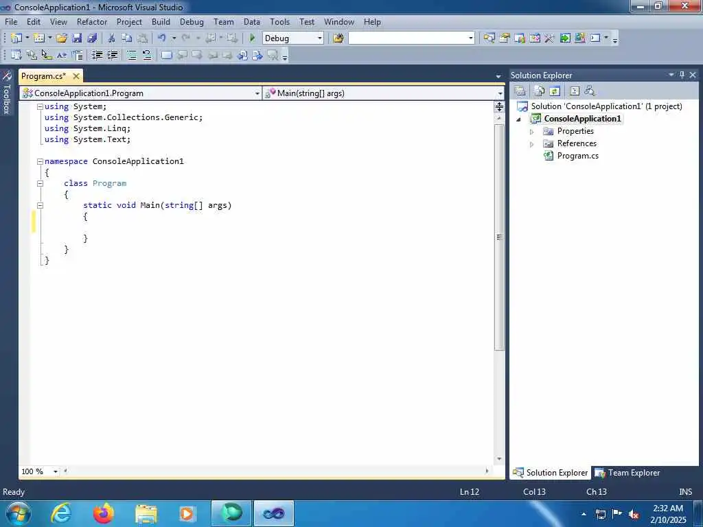Open the collapsed Toolbox side panel
Image resolution: width=703 pixels, height=527 pixels.
pos(7,93)
